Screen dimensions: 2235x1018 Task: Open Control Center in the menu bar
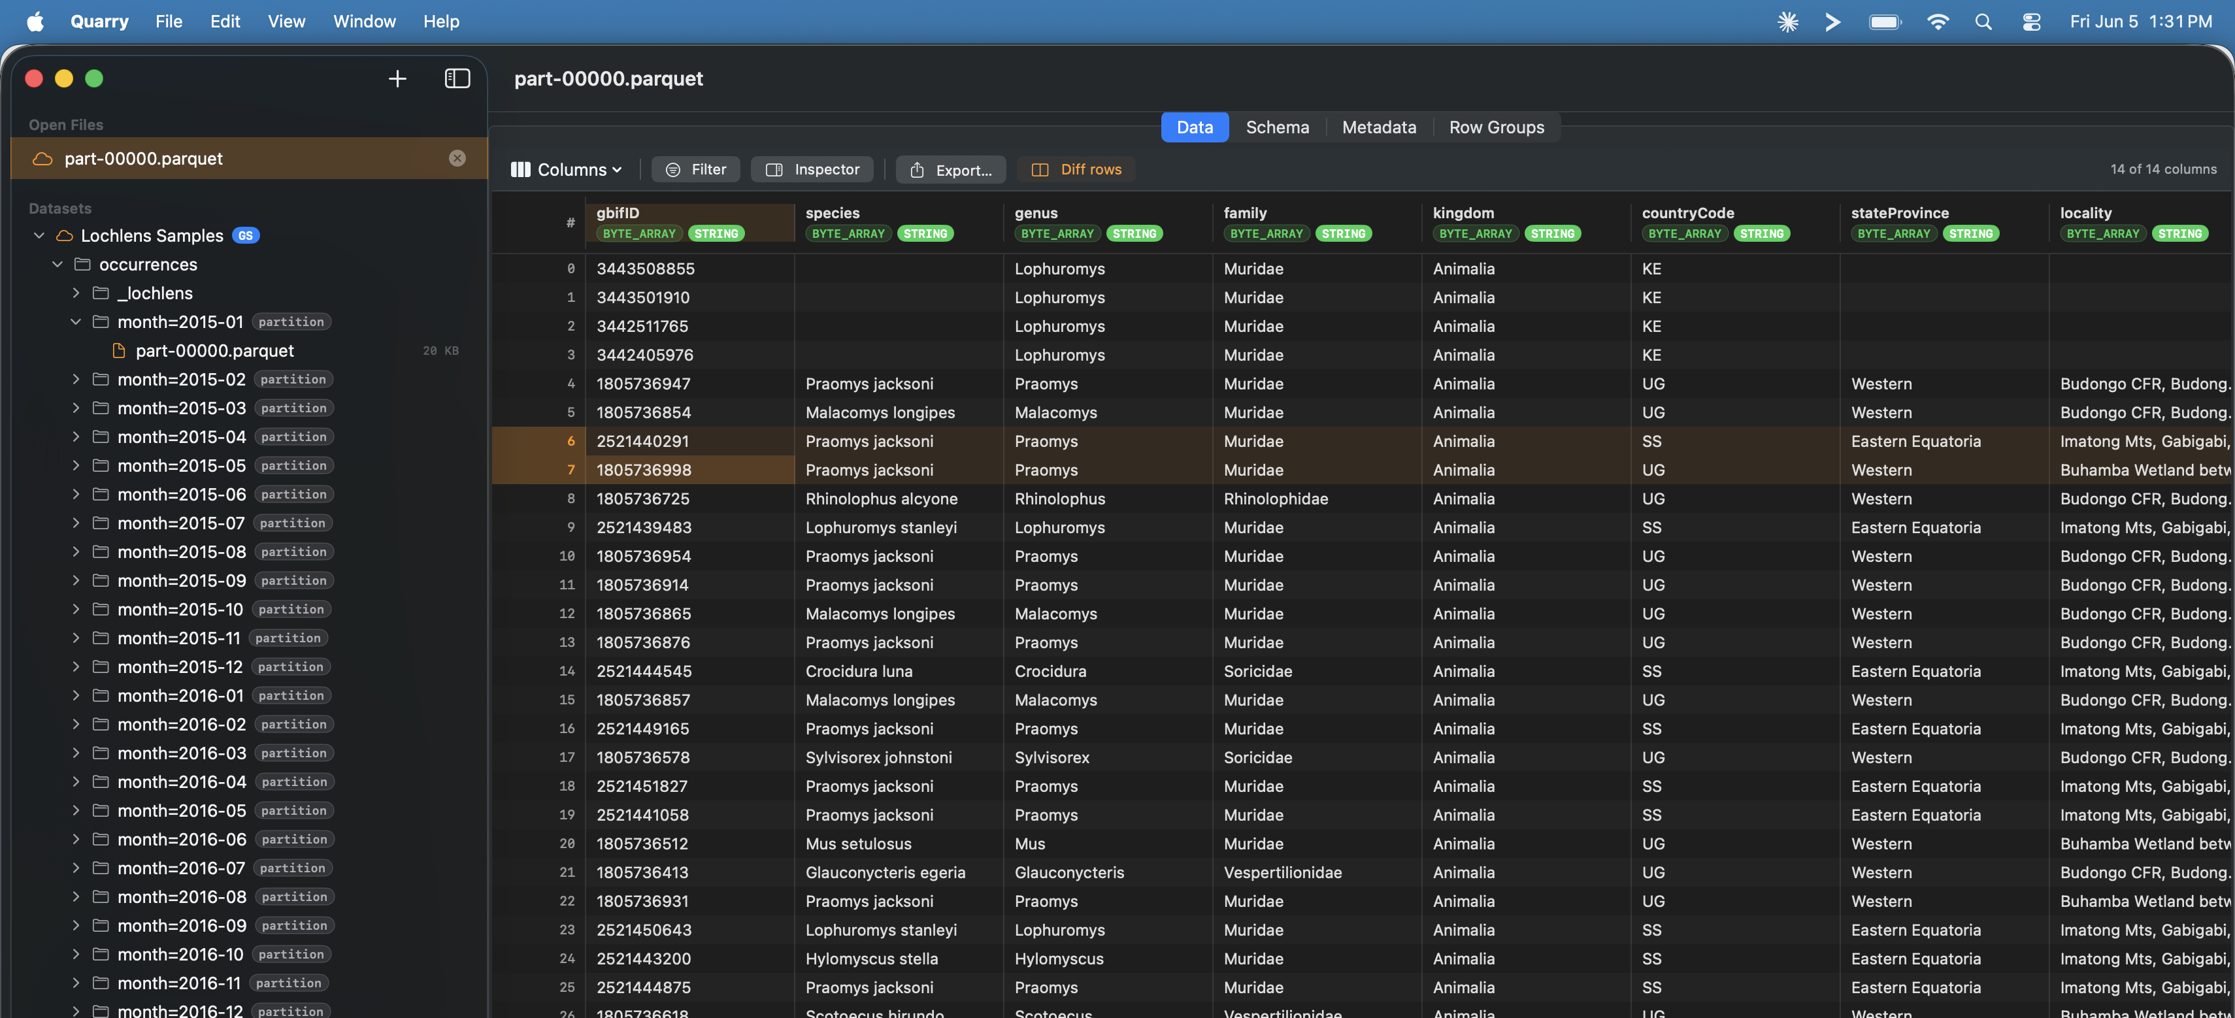pos(2031,22)
